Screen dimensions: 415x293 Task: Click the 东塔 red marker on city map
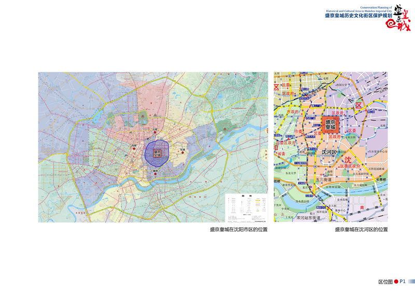click(x=182, y=152)
